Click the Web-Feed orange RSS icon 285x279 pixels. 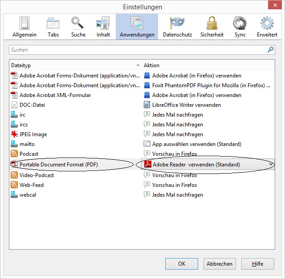14,185
